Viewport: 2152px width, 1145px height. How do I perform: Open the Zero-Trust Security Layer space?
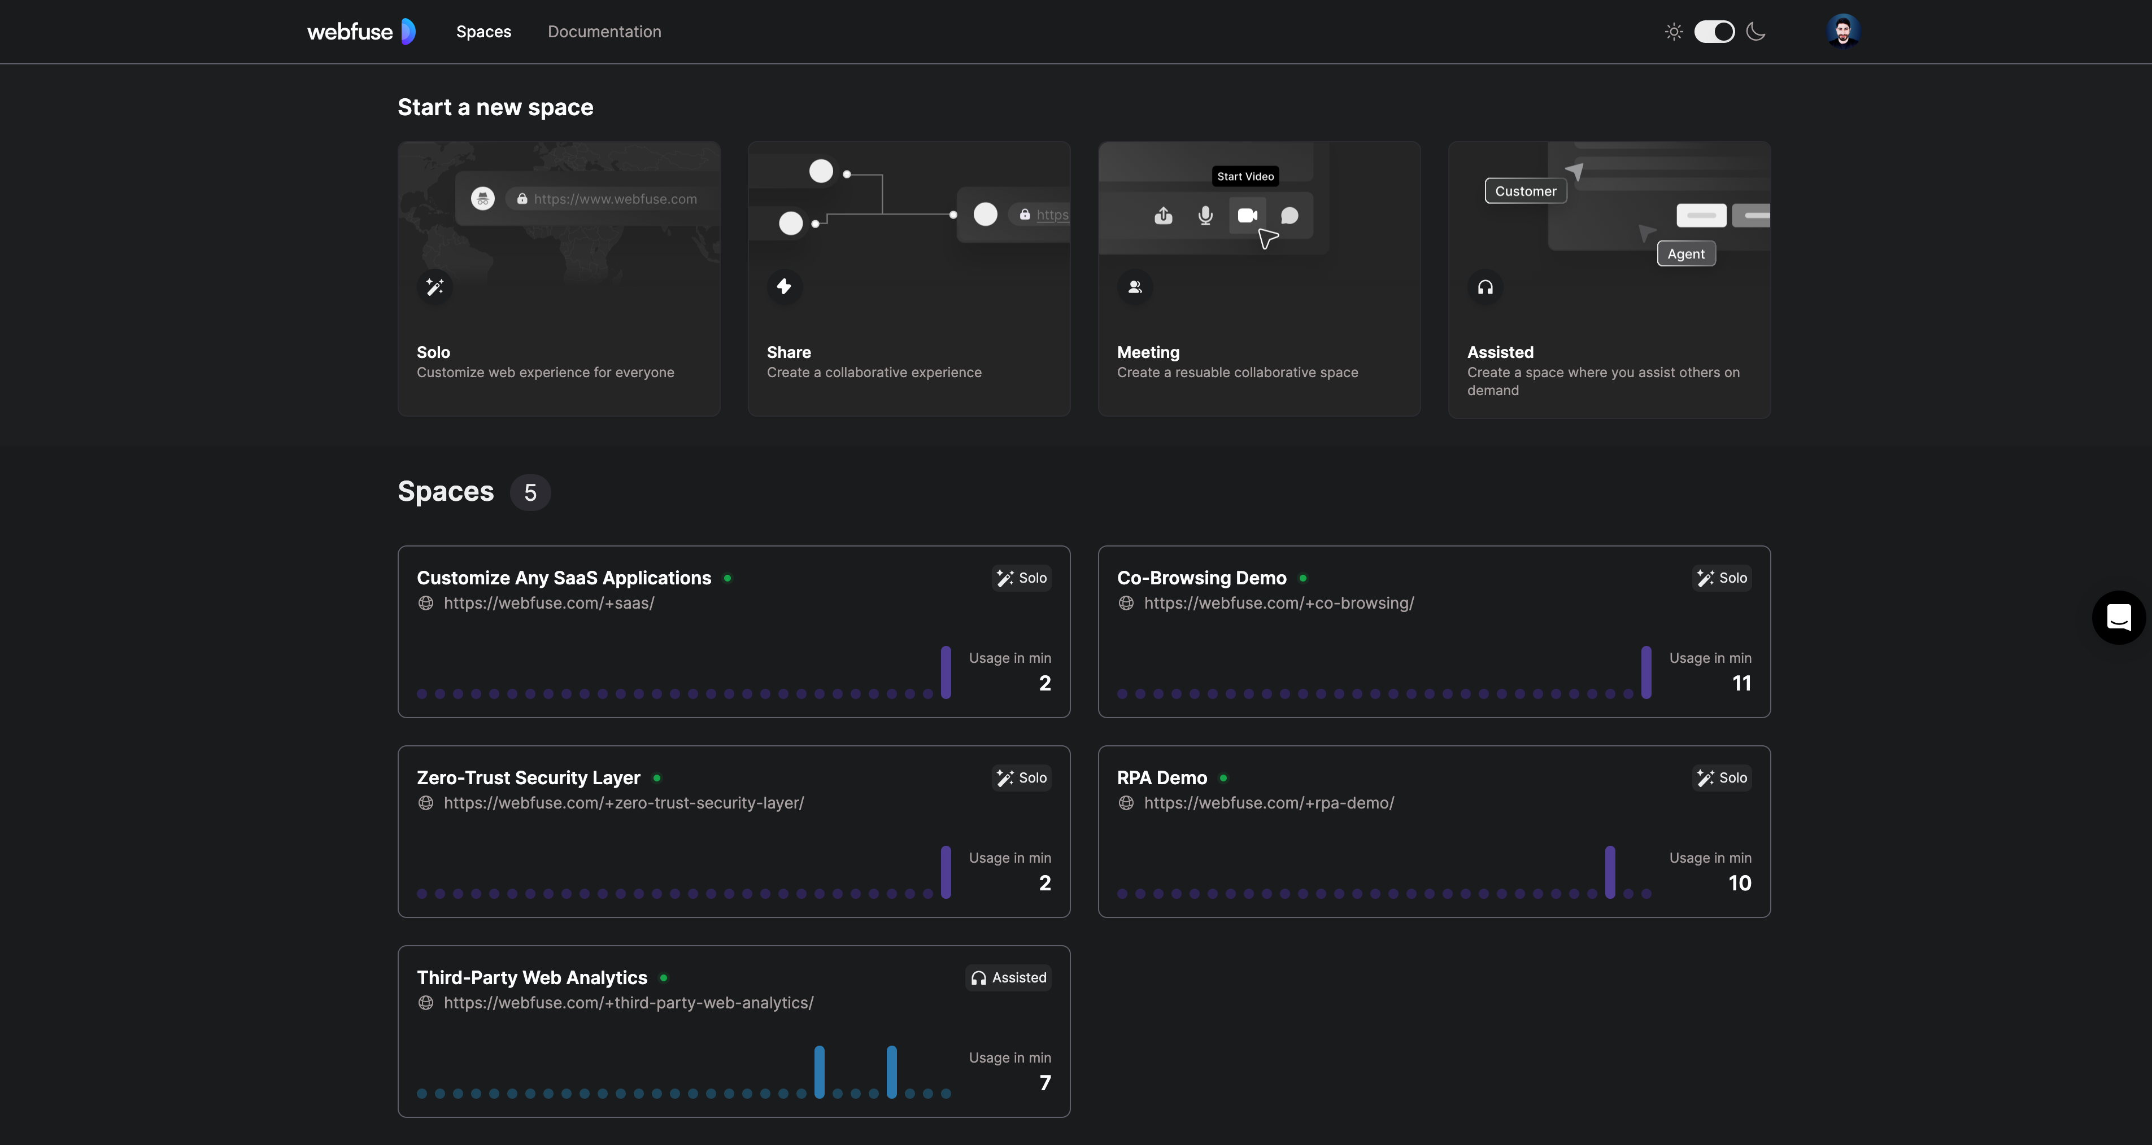coord(528,777)
